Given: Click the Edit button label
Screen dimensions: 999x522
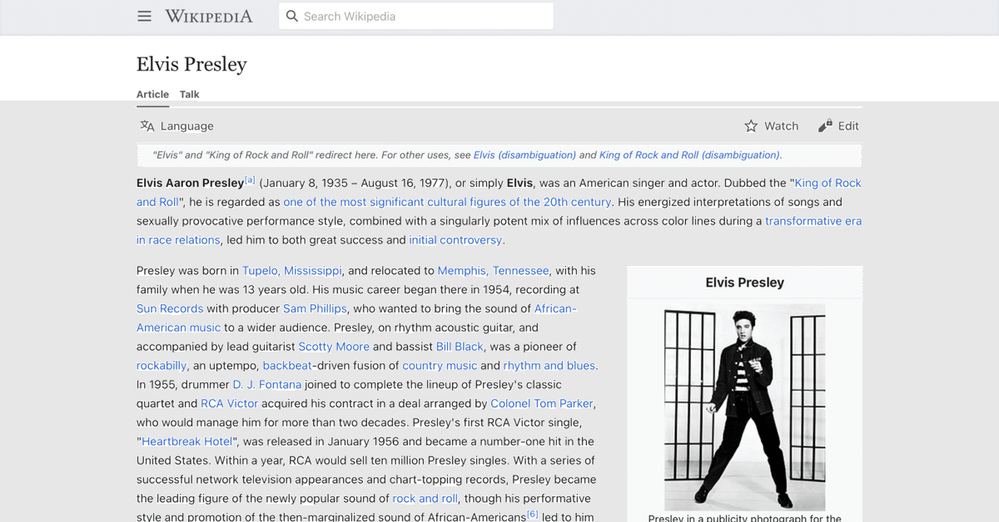Looking at the screenshot, I should (848, 126).
